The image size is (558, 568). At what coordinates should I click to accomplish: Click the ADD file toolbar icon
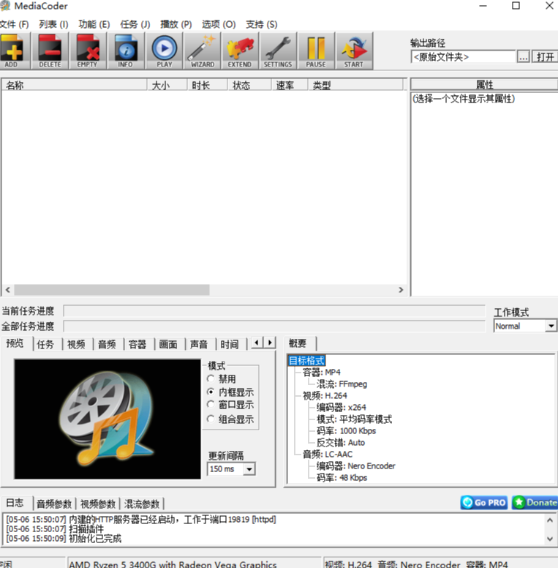coord(14,51)
